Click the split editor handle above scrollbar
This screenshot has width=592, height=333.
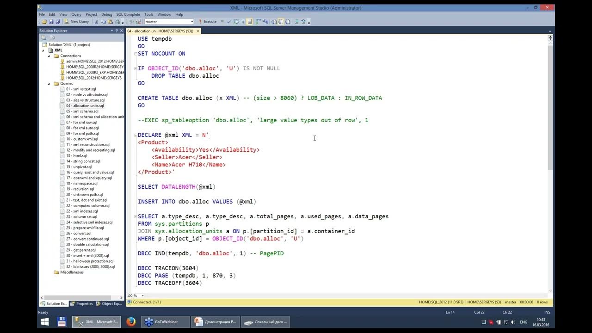(550, 37)
